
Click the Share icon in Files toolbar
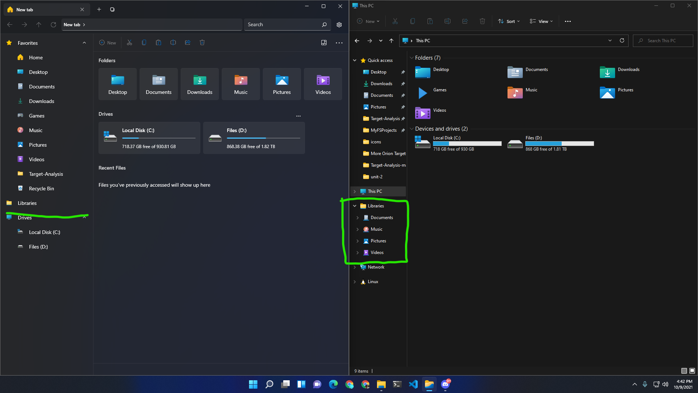pyautogui.click(x=188, y=43)
